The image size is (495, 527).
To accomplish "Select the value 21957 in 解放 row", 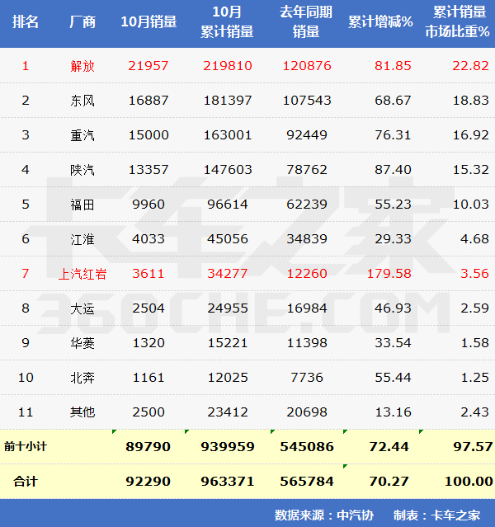I will pyautogui.click(x=148, y=66).
